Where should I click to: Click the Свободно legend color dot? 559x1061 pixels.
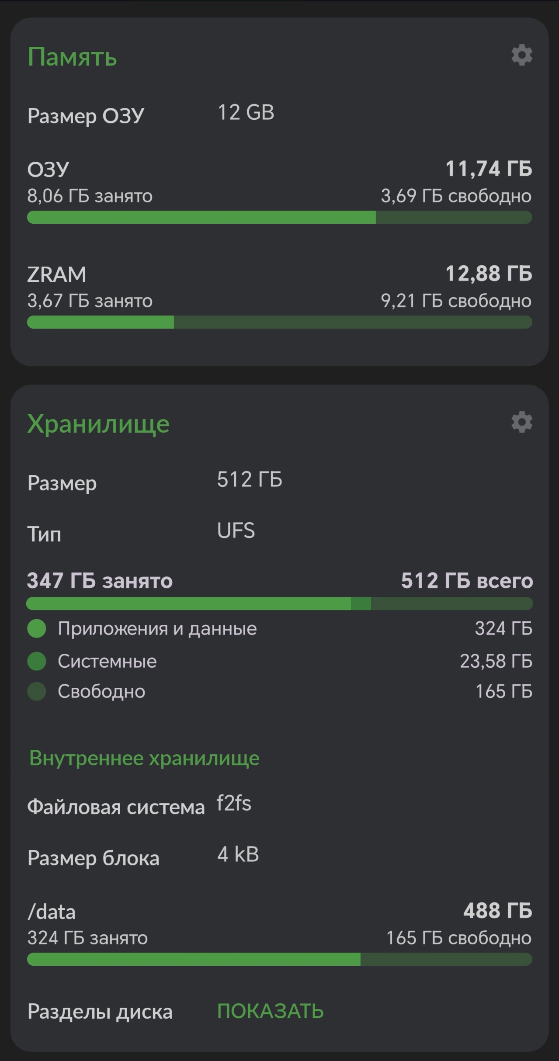[x=37, y=691]
